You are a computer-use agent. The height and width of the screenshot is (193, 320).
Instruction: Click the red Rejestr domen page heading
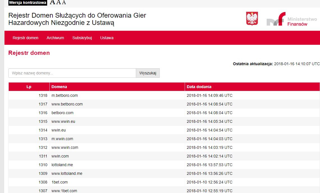pyautogui.click(x=29, y=53)
